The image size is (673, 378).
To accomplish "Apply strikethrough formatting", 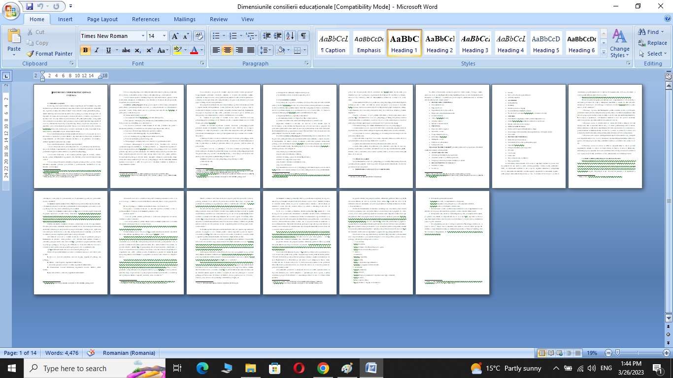I will pyautogui.click(x=126, y=50).
